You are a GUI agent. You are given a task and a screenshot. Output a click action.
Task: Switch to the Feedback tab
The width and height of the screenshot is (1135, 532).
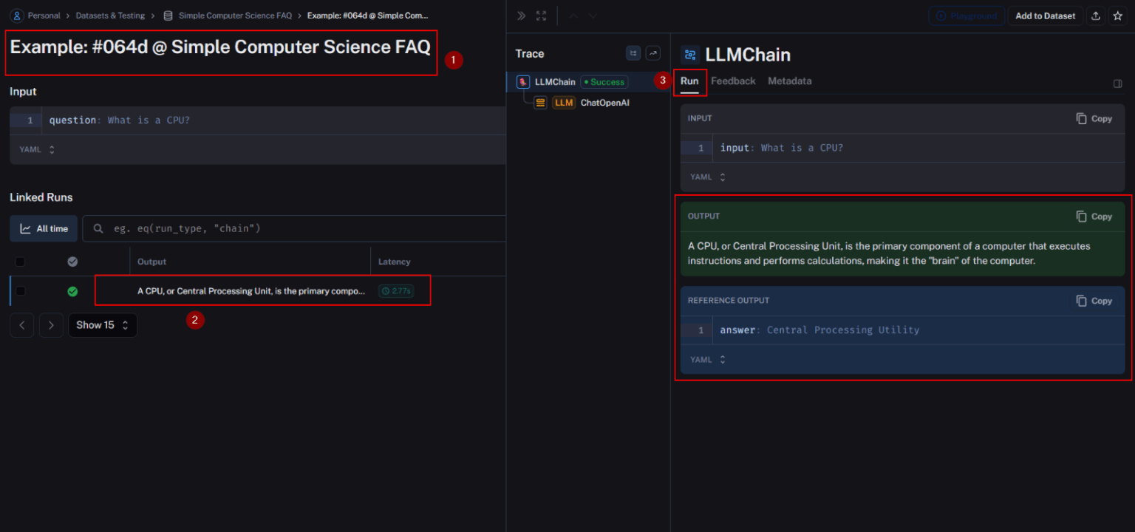pos(733,81)
